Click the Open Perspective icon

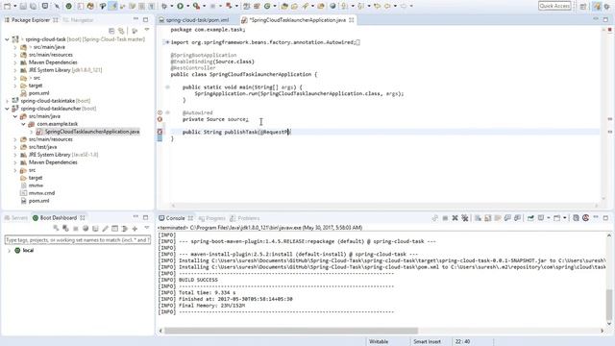583,7
